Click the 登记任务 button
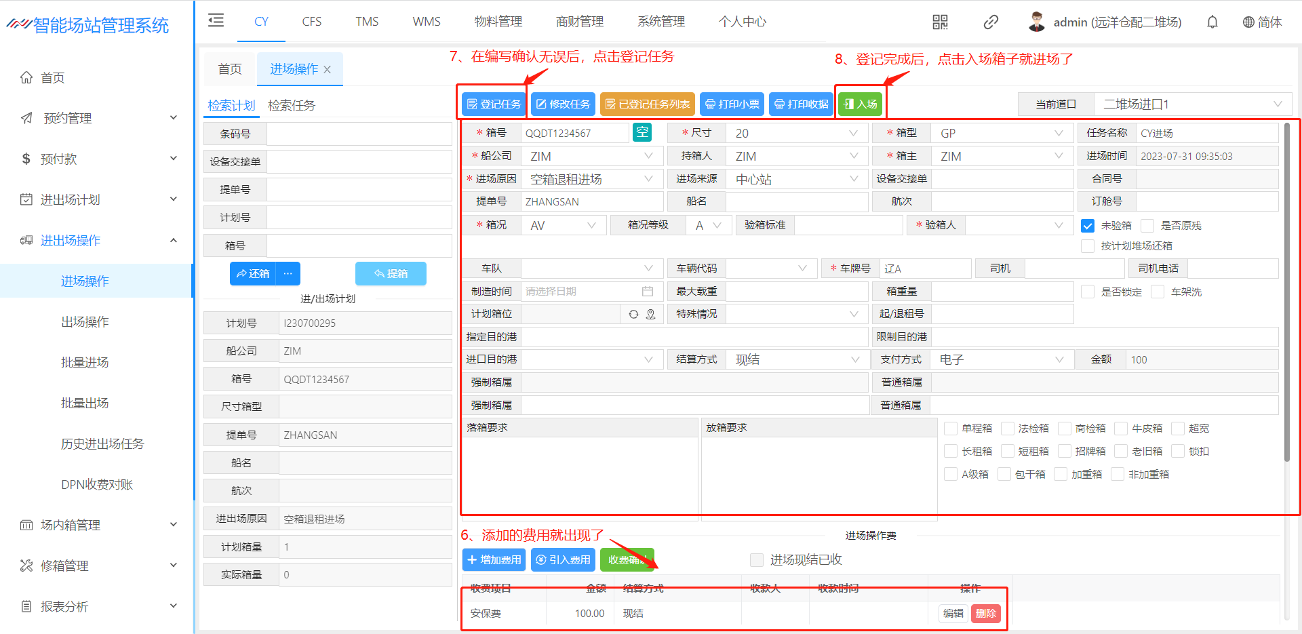Viewport: 1302px width, 634px height. click(494, 104)
